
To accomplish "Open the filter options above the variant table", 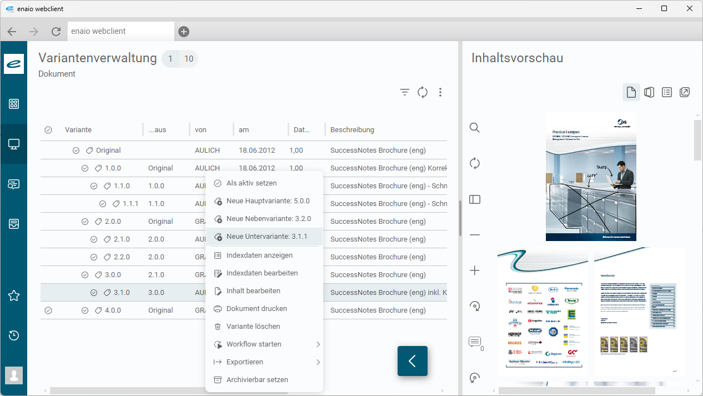I will pos(404,92).
